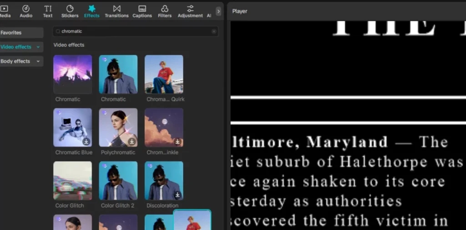Click the Discoloration label text
This screenshot has height=230, width=466.
162,205
